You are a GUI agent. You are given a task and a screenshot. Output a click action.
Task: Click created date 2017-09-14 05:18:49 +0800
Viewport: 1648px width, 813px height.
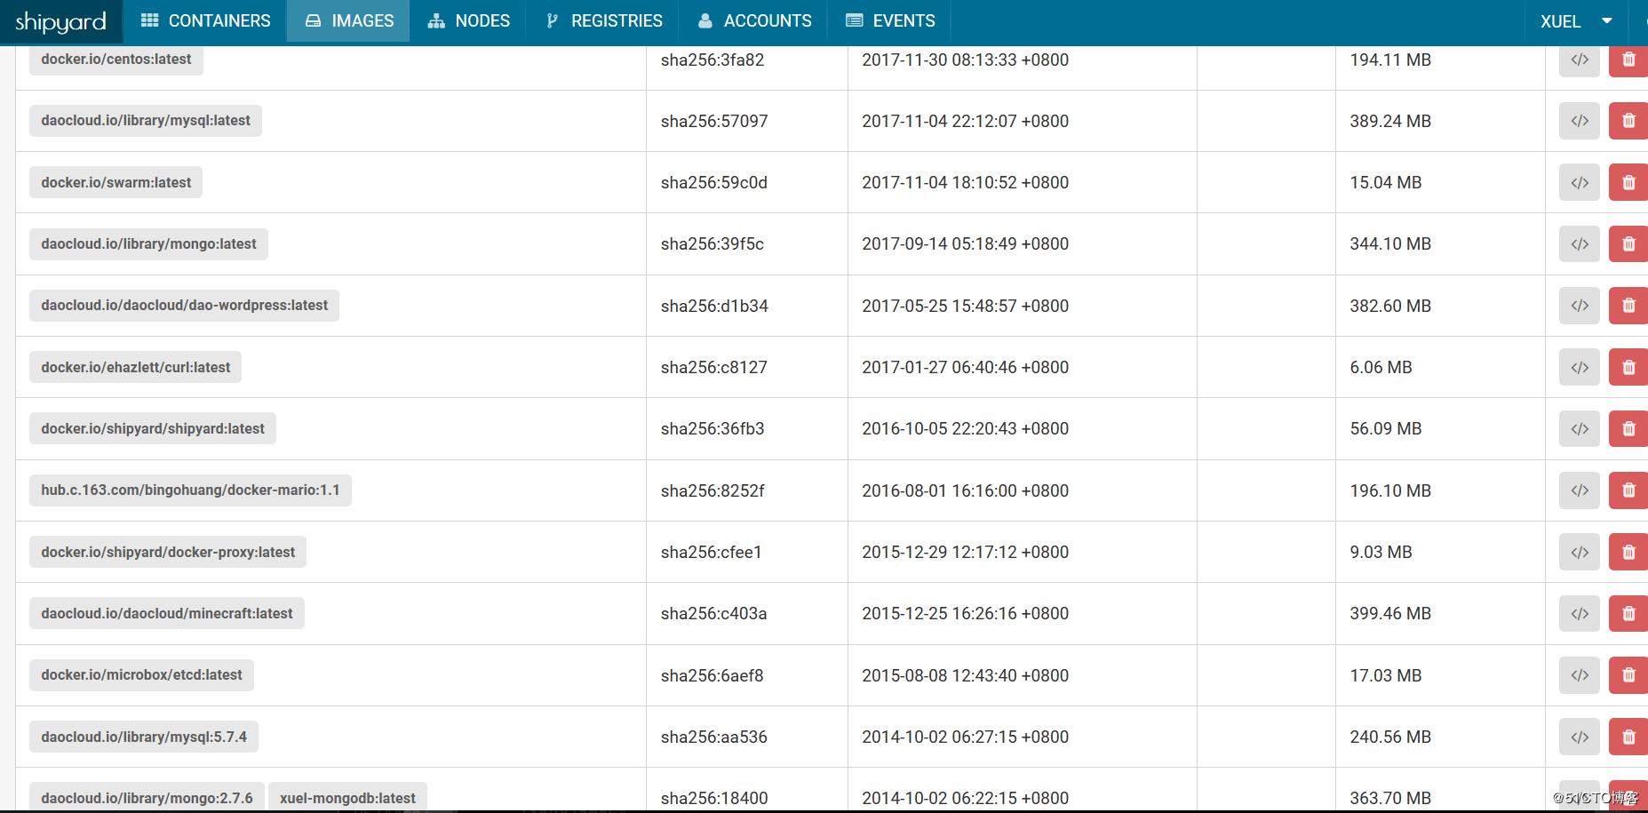(x=966, y=243)
